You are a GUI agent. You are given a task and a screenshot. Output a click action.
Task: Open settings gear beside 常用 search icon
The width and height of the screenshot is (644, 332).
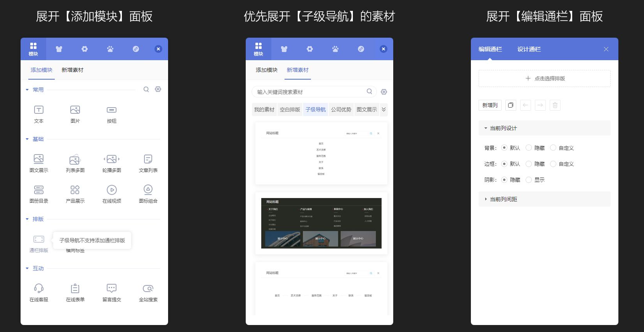coord(158,89)
